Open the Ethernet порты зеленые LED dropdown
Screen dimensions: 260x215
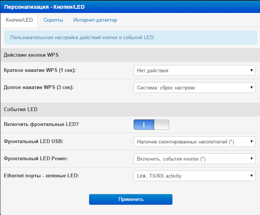pyautogui.click(x=194, y=176)
